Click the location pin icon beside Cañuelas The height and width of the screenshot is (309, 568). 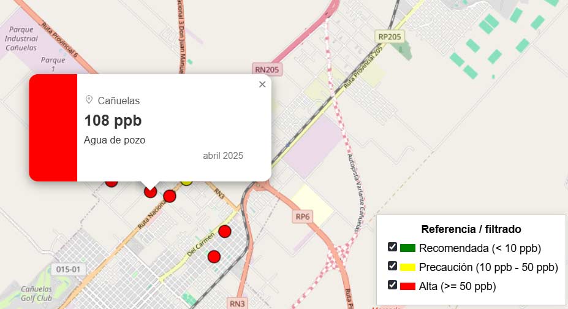click(89, 100)
